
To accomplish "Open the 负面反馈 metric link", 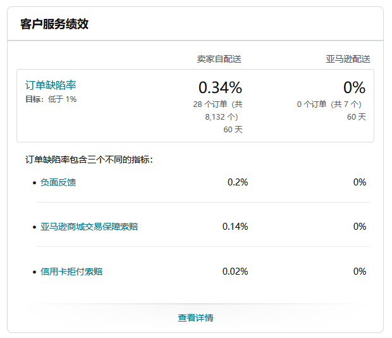I will pyautogui.click(x=58, y=182).
